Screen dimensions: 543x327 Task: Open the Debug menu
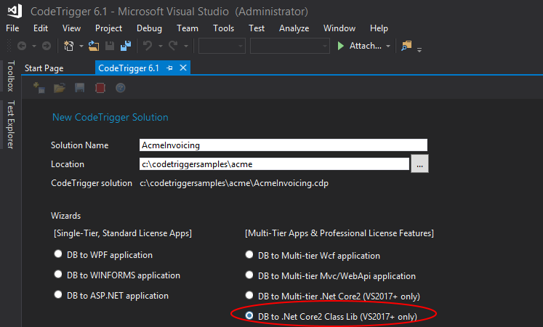coord(149,28)
